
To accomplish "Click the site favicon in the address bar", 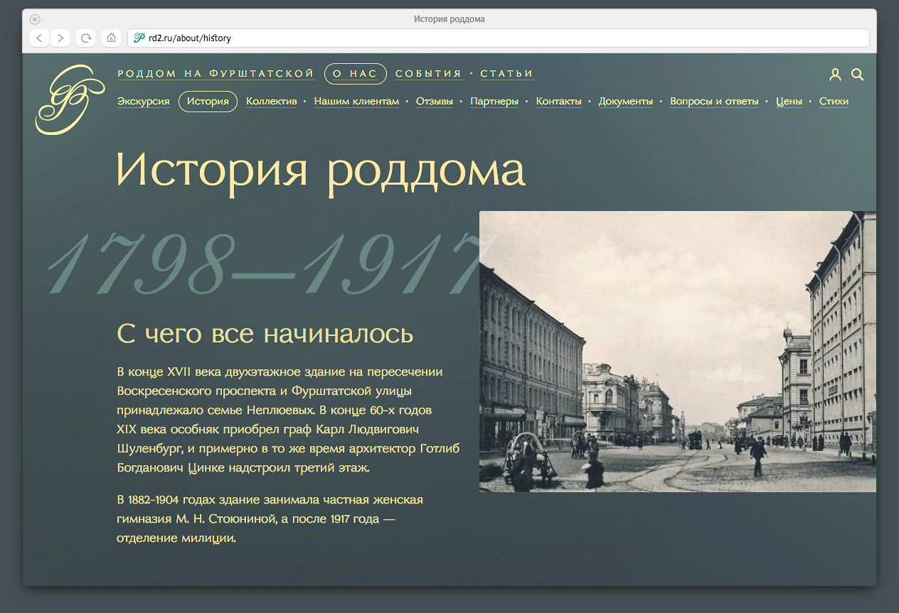I will [x=139, y=38].
